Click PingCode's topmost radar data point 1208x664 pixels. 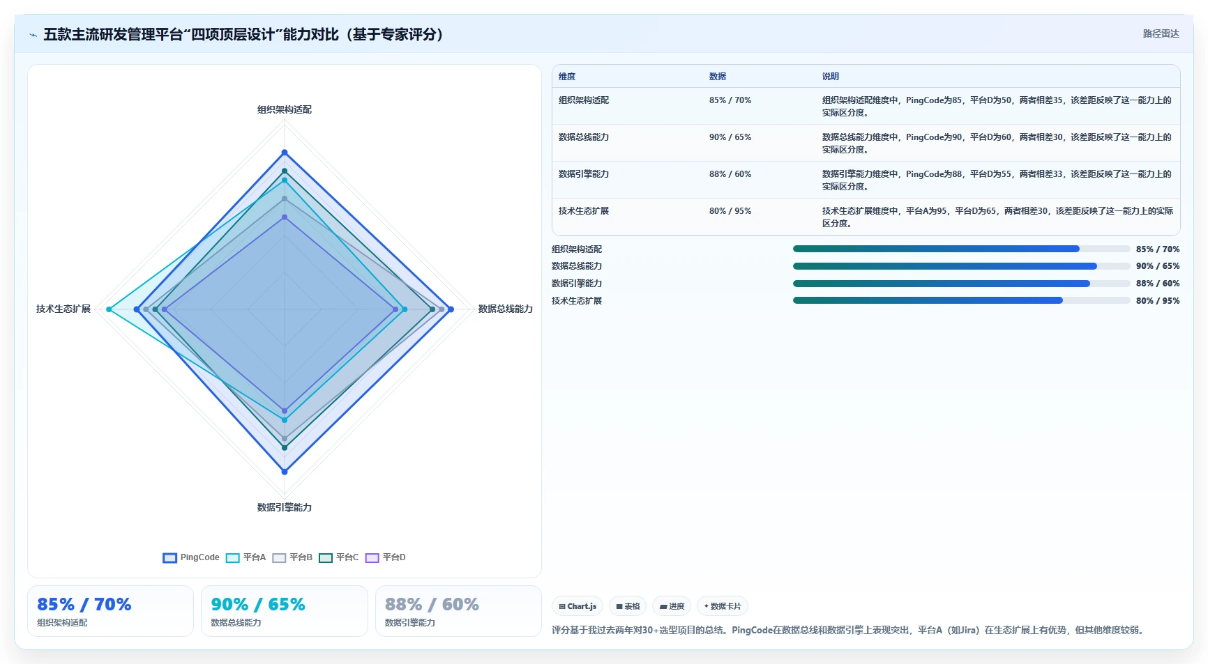click(x=285, y=153)
